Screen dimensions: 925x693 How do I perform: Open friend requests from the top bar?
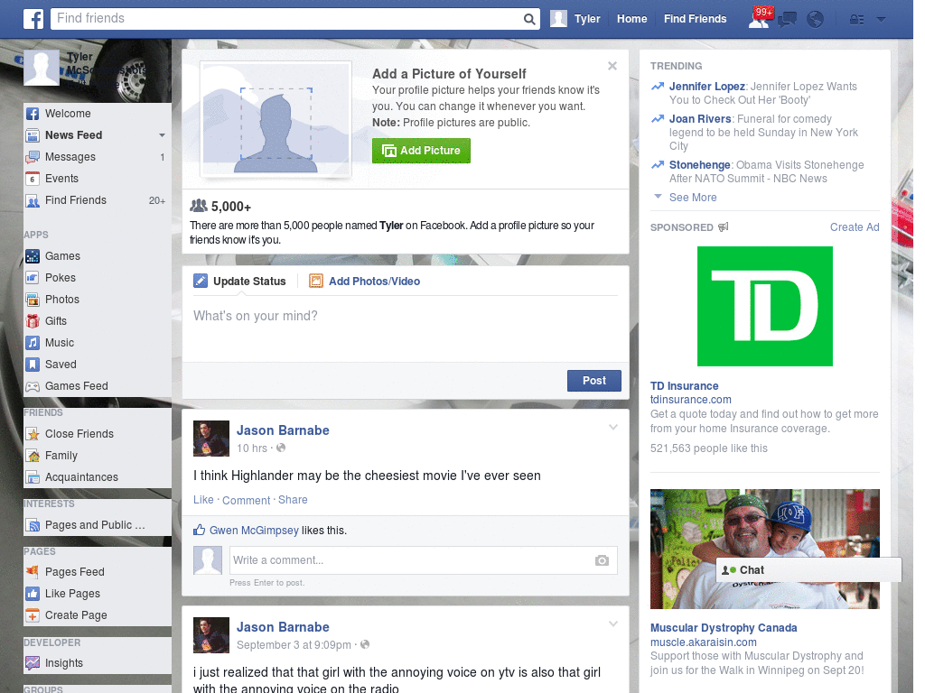coord(759,18)
